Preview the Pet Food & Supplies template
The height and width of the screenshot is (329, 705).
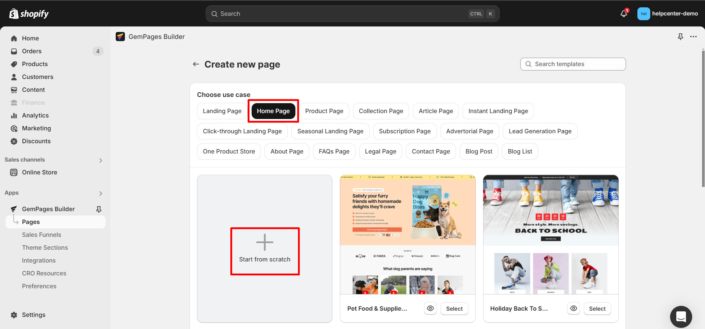430,308
